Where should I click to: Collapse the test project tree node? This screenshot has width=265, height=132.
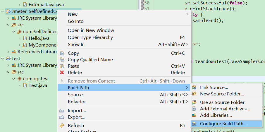[3, 59]
